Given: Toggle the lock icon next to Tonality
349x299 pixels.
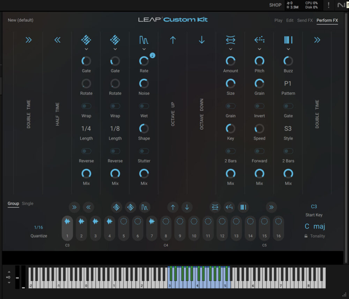Looking at the screenshot, I should tap(306, 236).
